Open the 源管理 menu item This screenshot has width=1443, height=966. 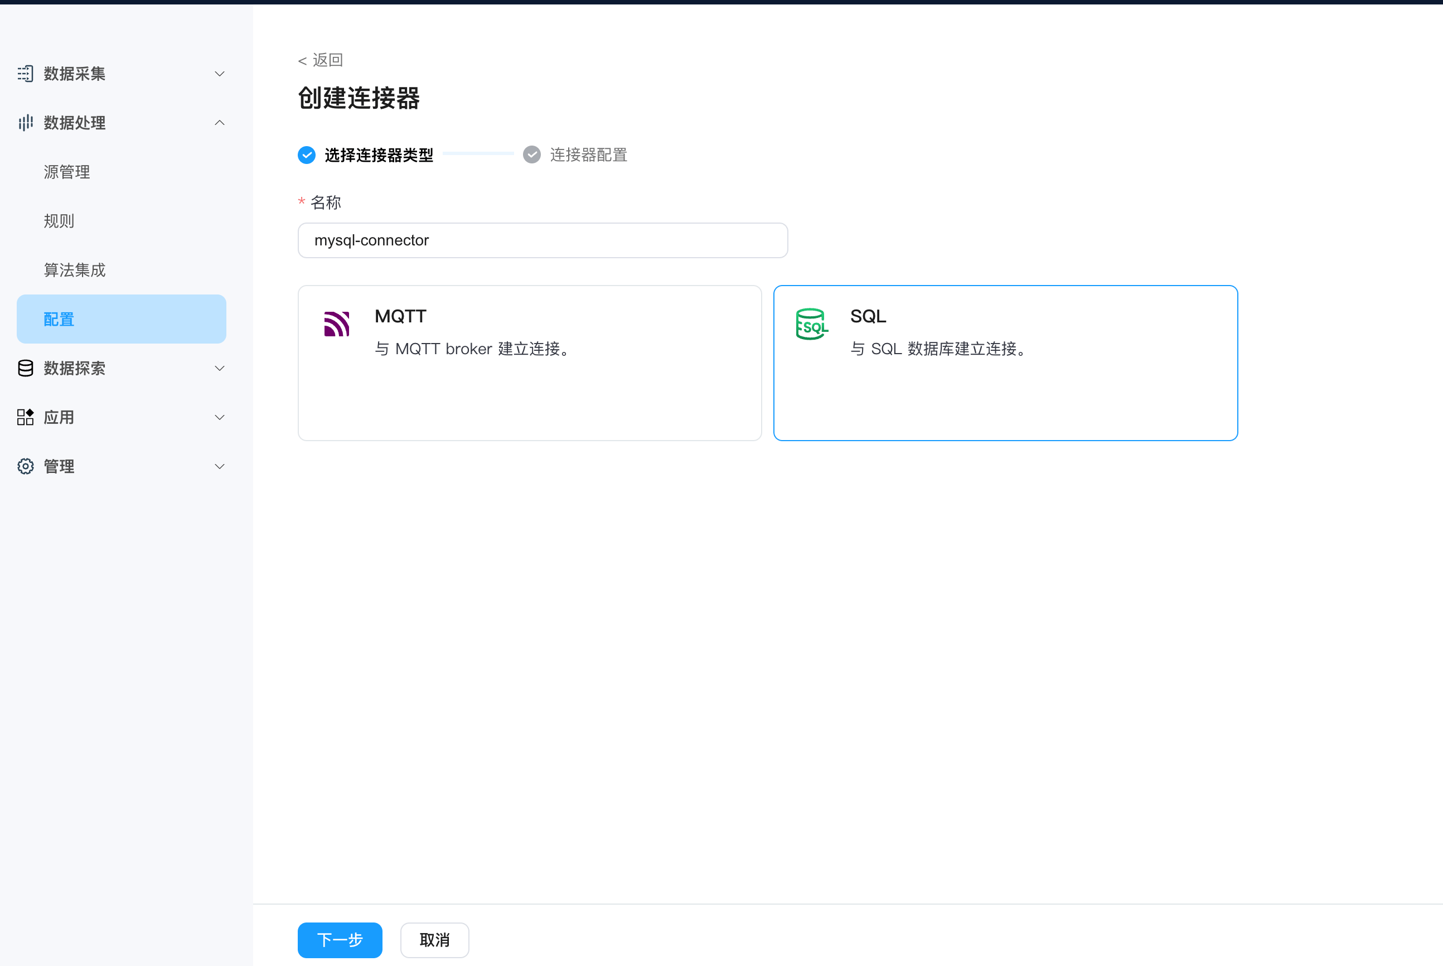pos(67,172)
